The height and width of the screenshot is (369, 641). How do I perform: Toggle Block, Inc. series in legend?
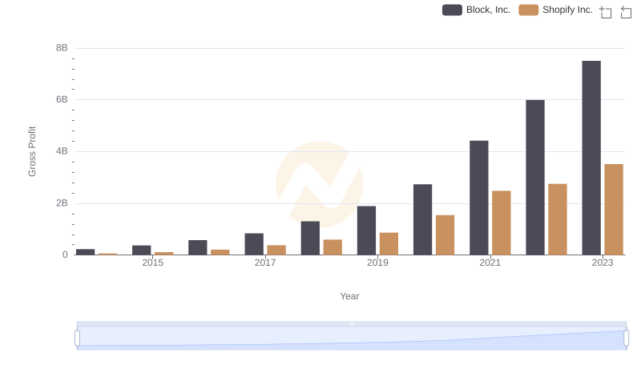(x=476, y=10)
